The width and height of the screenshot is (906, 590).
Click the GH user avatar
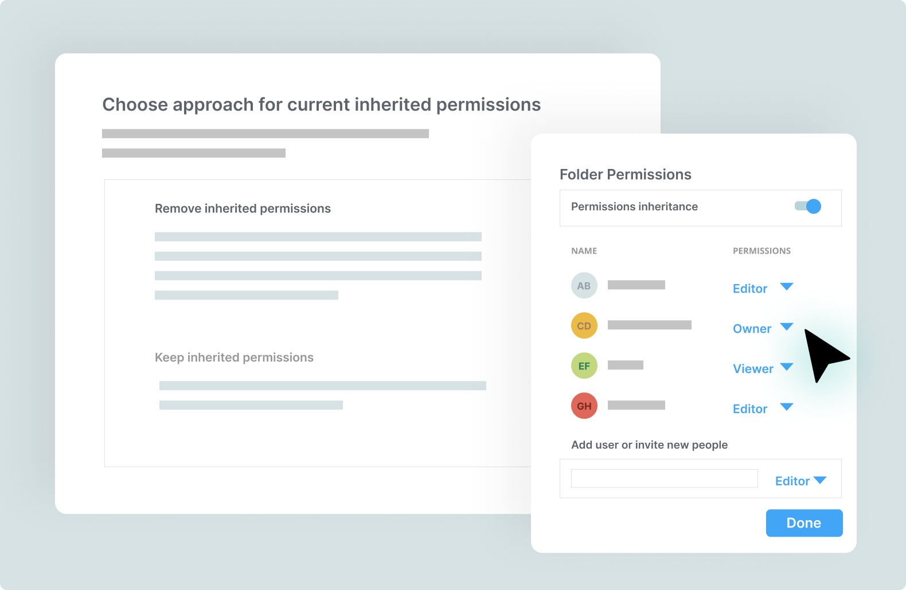(584, 406)
